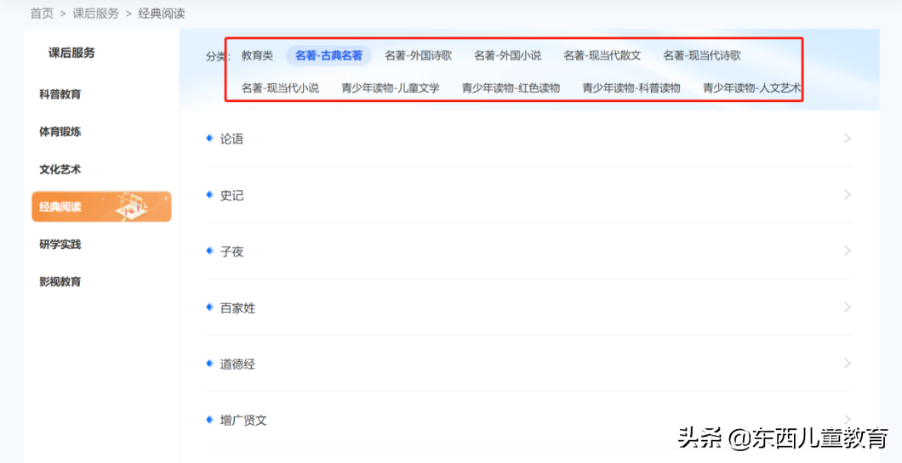Screen dimensions: 902x463
Task: Select 名著-古典名著 category tag
Action: (x=329, y=56)
